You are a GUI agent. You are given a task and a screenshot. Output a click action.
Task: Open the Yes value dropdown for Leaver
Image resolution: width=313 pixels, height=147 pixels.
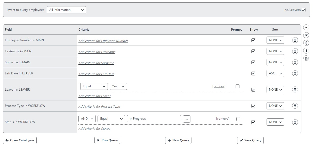(118, 86)
